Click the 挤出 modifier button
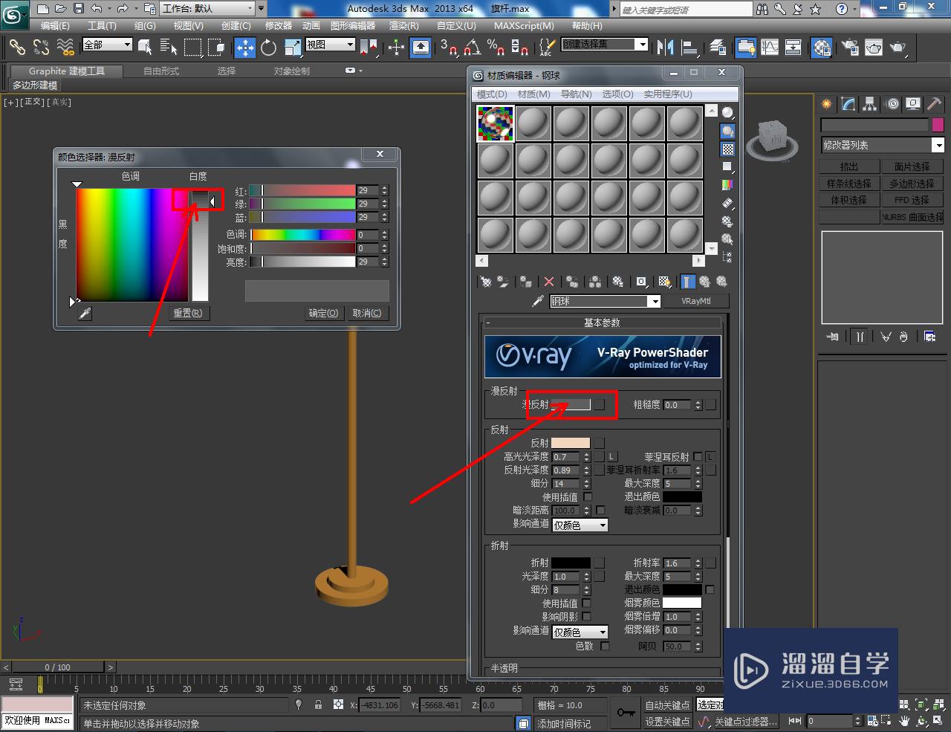951x732 pixels. (849, 166)
